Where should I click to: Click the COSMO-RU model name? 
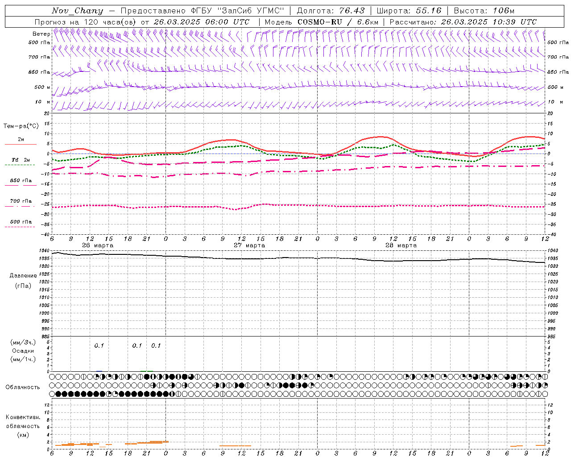[x=316, y=22]
